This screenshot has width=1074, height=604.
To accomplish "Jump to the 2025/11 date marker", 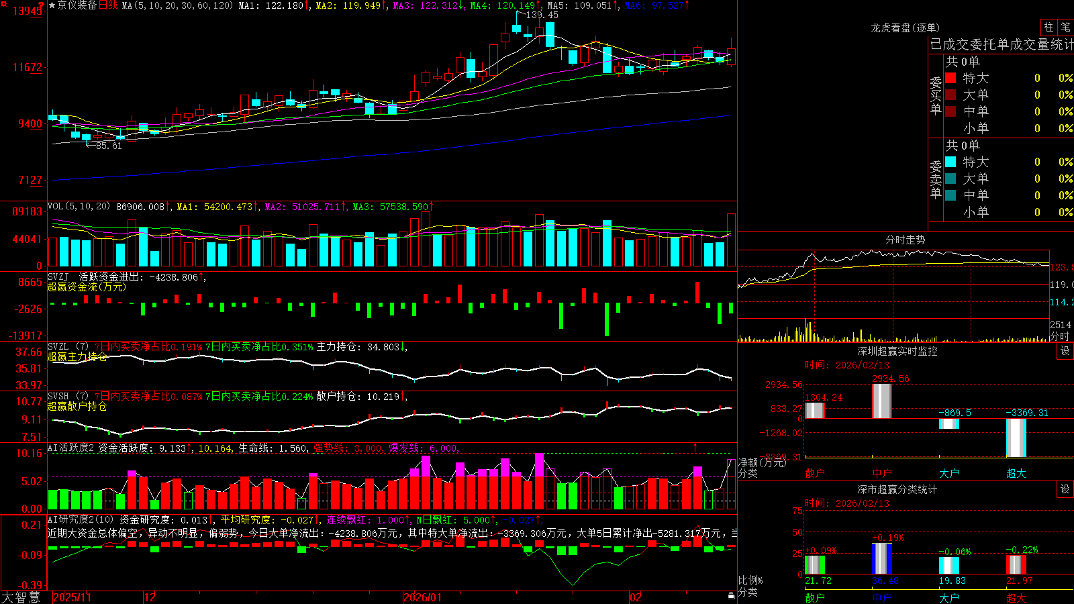I will (x=72, y=597).
